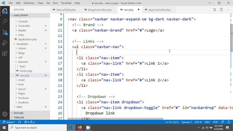Image resolution: width=233 pixels, height=131 pixels.
Task: Split the editor to the right
Action: 221,10
